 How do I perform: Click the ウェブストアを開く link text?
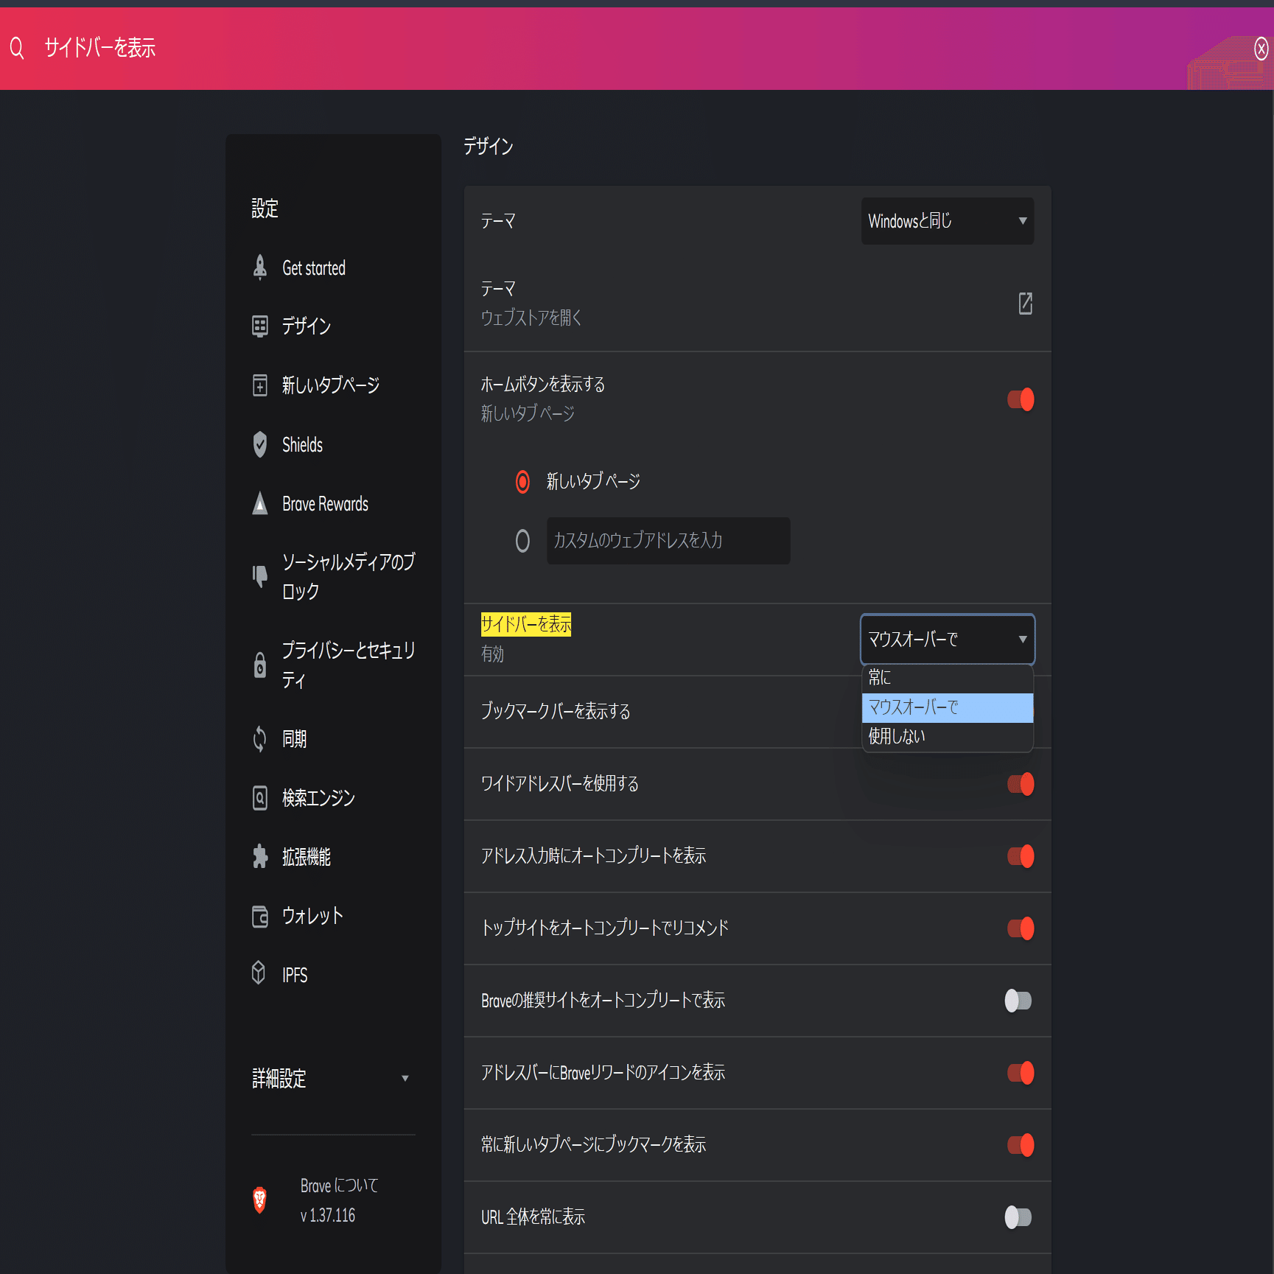(531, 318)
